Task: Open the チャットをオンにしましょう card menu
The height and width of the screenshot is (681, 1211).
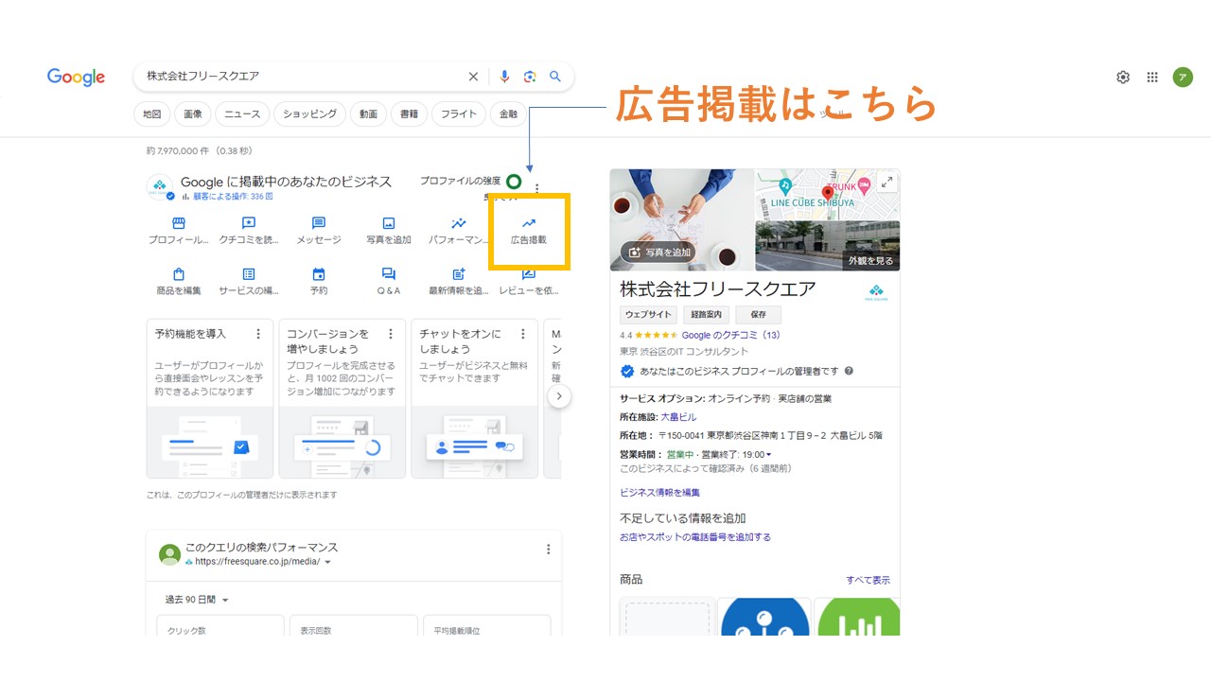Action: (523, 334)
